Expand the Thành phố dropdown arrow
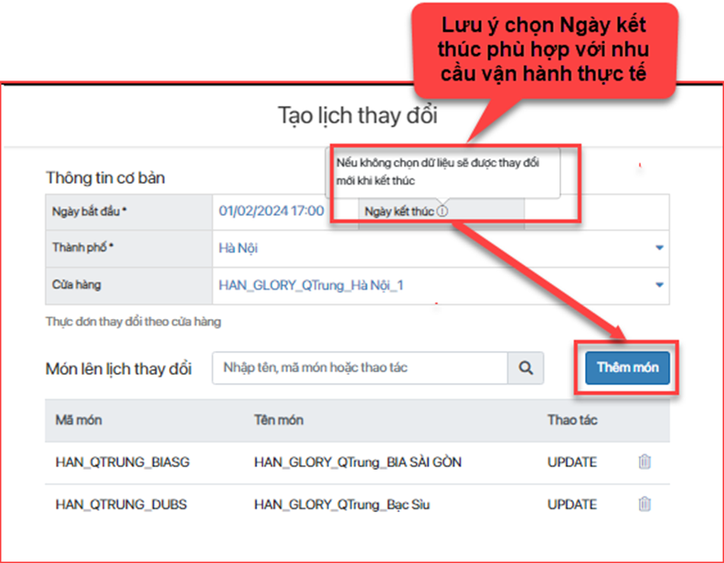 point(659,248)
